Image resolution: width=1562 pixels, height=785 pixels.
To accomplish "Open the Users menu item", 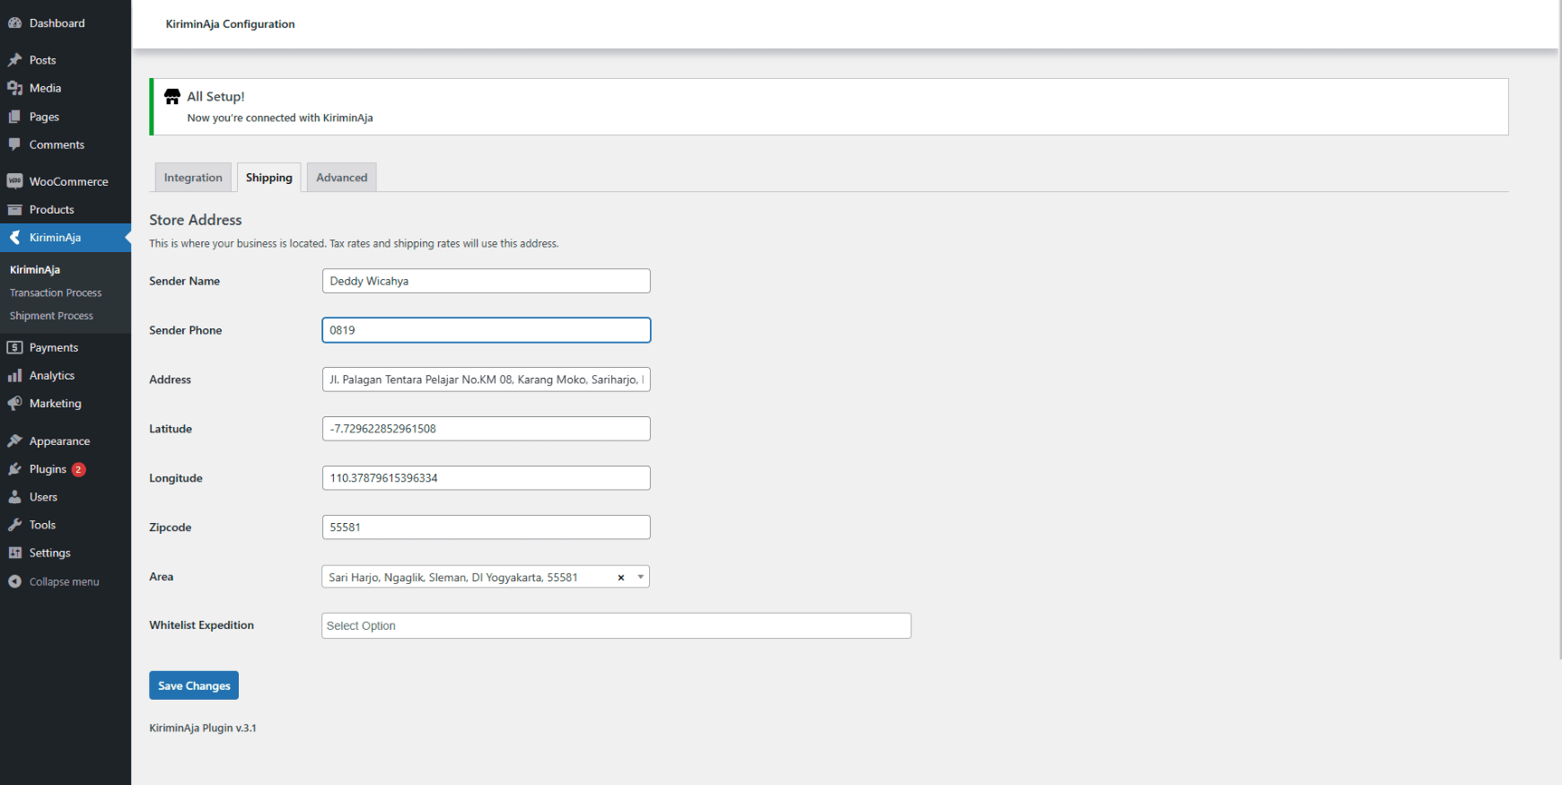I will [66, 497].
